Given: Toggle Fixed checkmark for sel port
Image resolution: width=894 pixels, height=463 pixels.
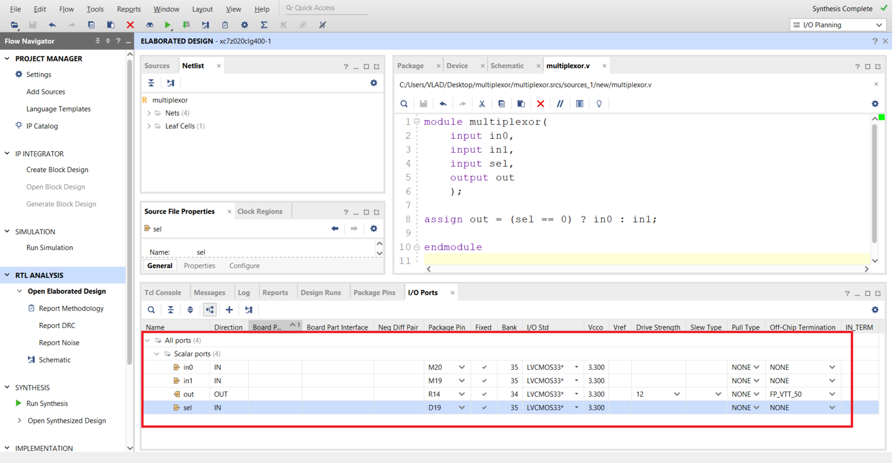Looking at the screenshot, I should pos(484,408).
